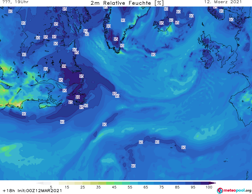
Task: Click the '99' contour label over Newfoundland island
Action: pyautogui.click(x=78, y=97)
